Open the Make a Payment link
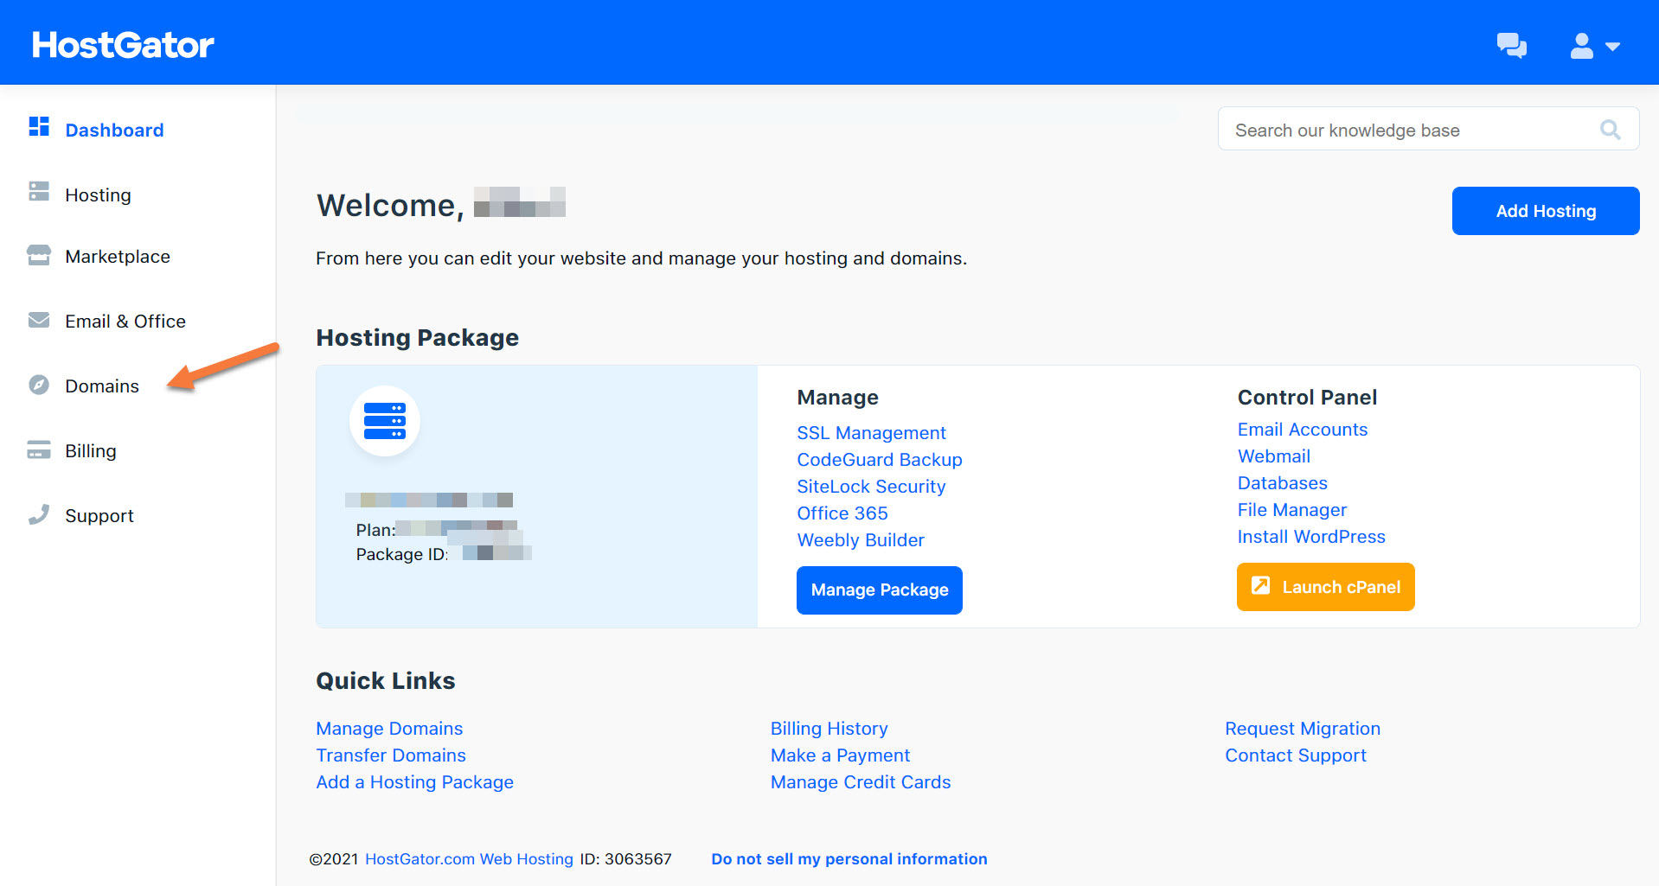This screenshot has height=886, width=1659. tap(841, 755)
